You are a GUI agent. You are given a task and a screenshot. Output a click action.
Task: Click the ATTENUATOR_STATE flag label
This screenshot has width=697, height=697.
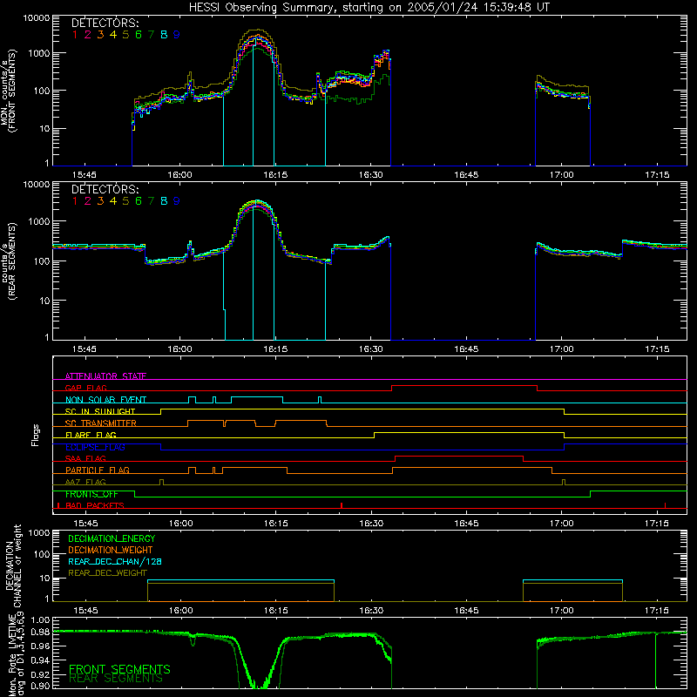pyautogui.click(x=105, y=376)
